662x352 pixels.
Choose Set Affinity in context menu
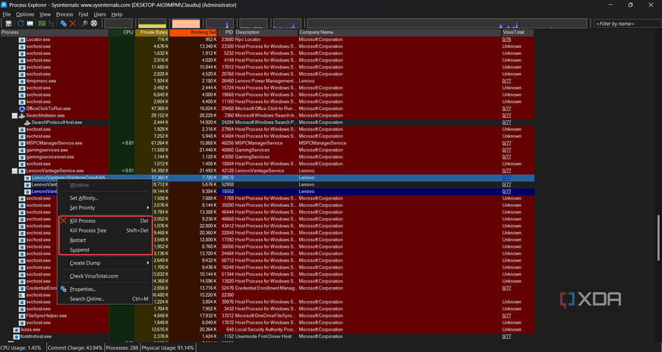click(x=105, y=198)
